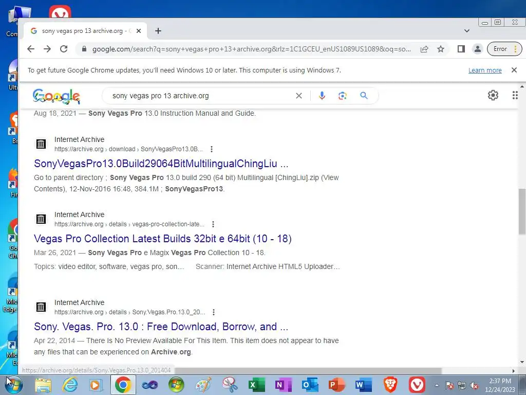Open the network tray icon
526x395 pixels.
462,386
